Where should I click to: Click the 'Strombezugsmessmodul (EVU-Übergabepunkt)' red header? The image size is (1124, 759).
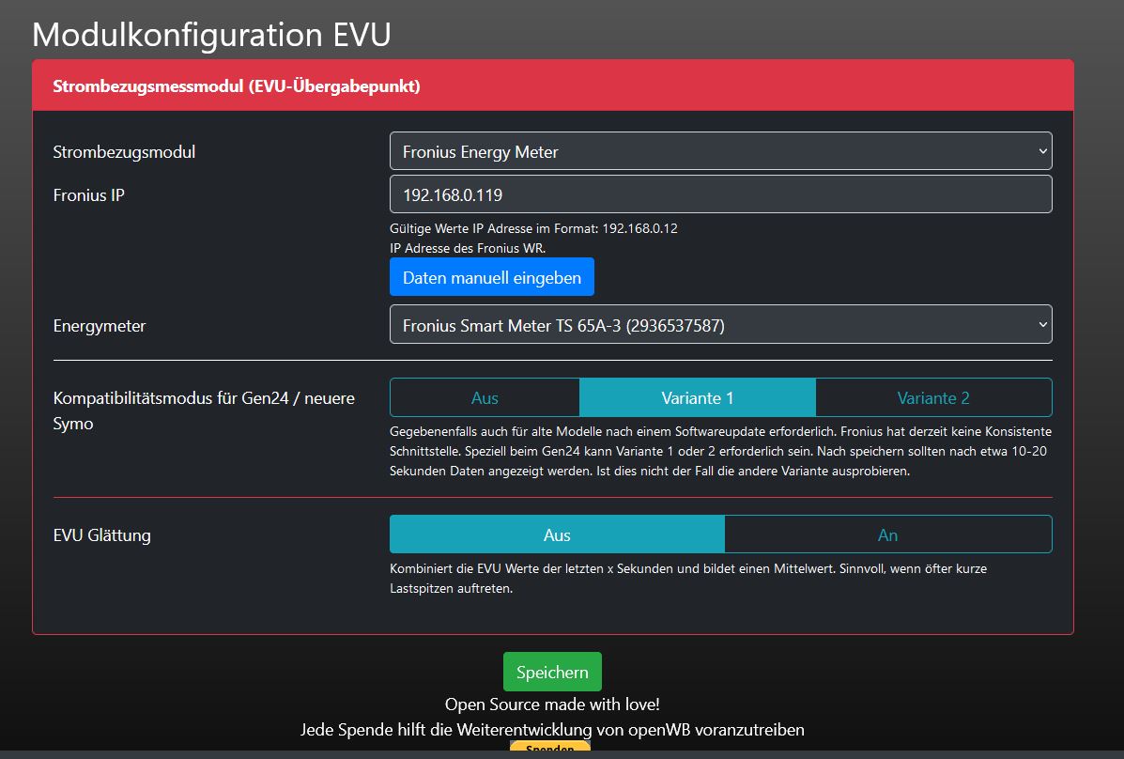(x=237, y=86)
